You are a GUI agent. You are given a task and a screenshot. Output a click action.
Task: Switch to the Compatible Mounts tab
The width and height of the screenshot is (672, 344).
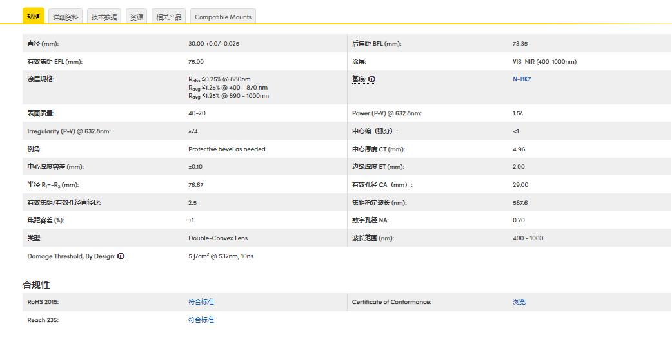pos(223,17)
